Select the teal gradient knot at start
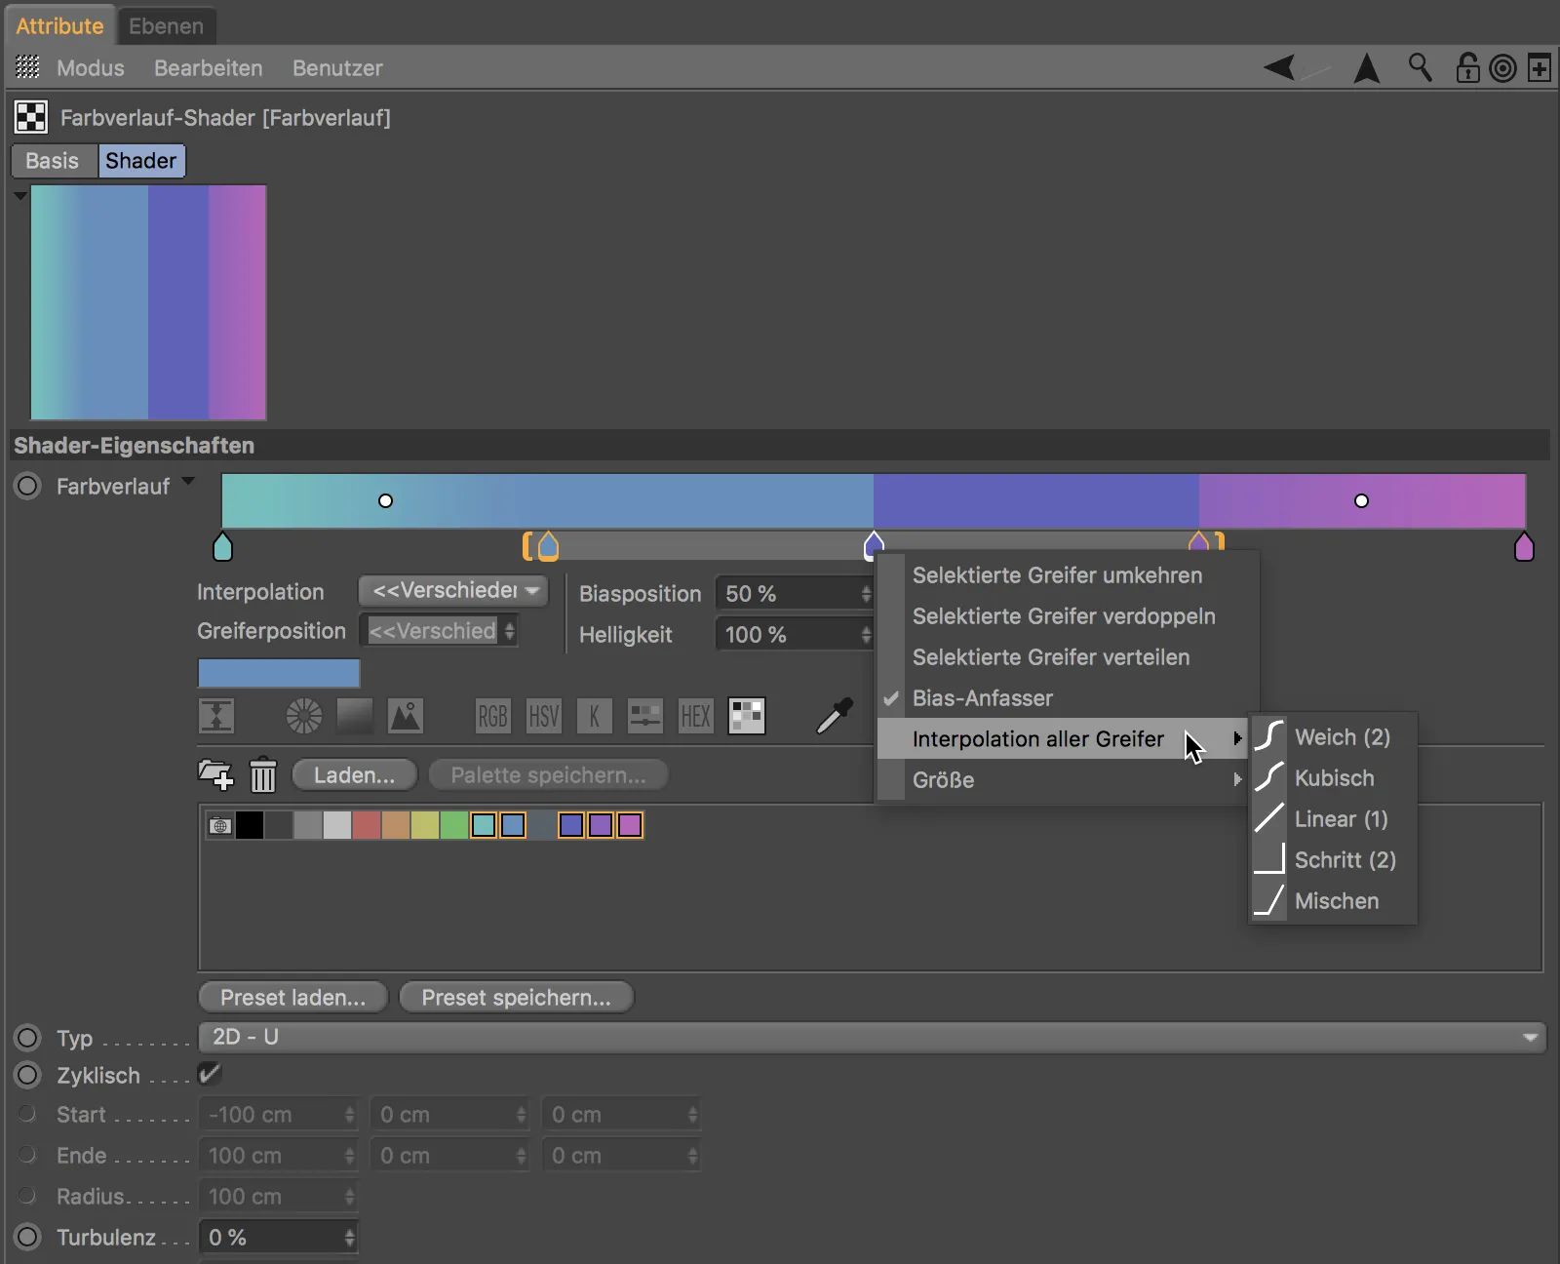The image size is (1560, 1264). click(x=222, y=546)
